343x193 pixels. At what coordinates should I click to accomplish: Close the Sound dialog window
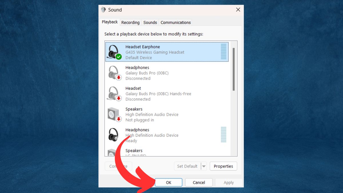click(238, 10)
